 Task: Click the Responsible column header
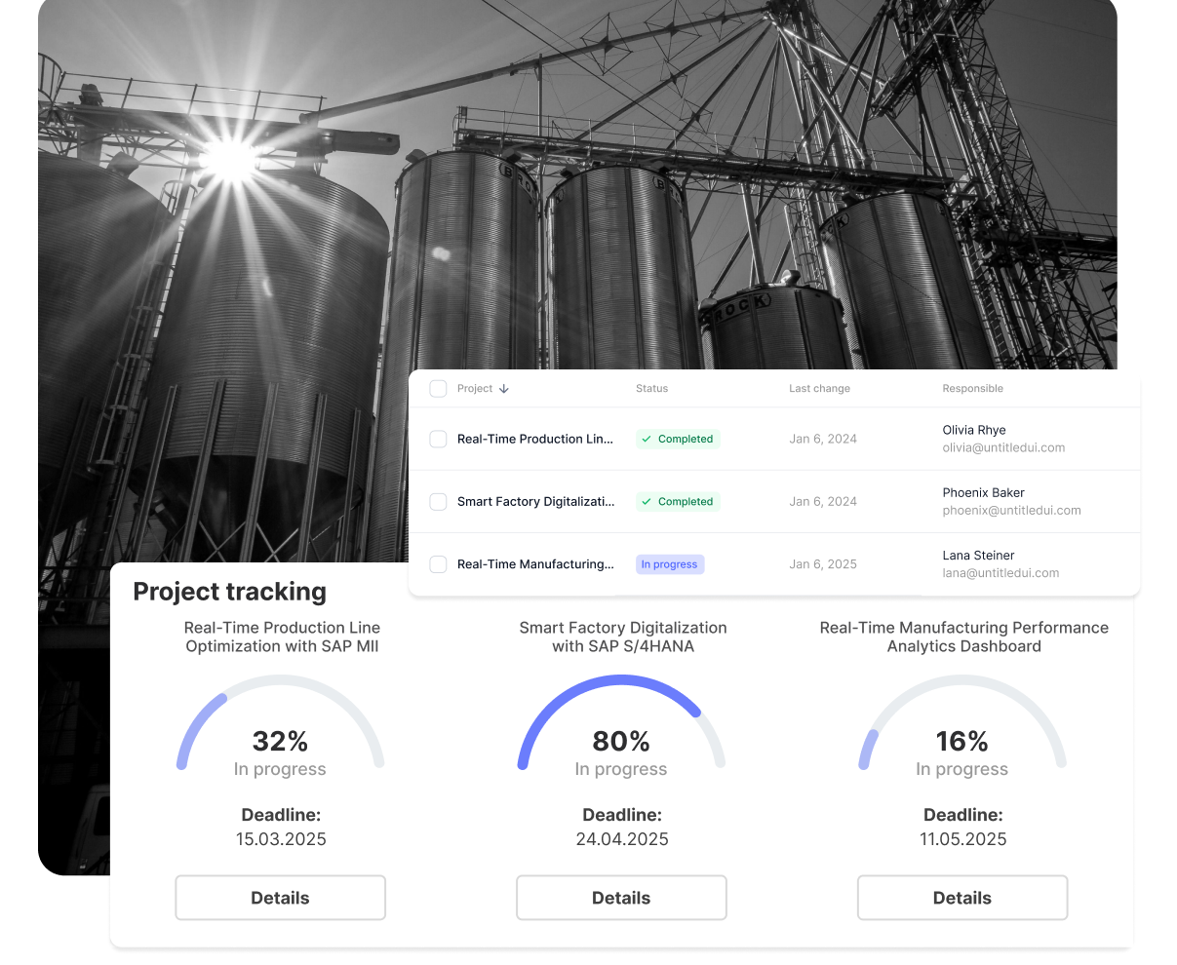tap(972, 389)
